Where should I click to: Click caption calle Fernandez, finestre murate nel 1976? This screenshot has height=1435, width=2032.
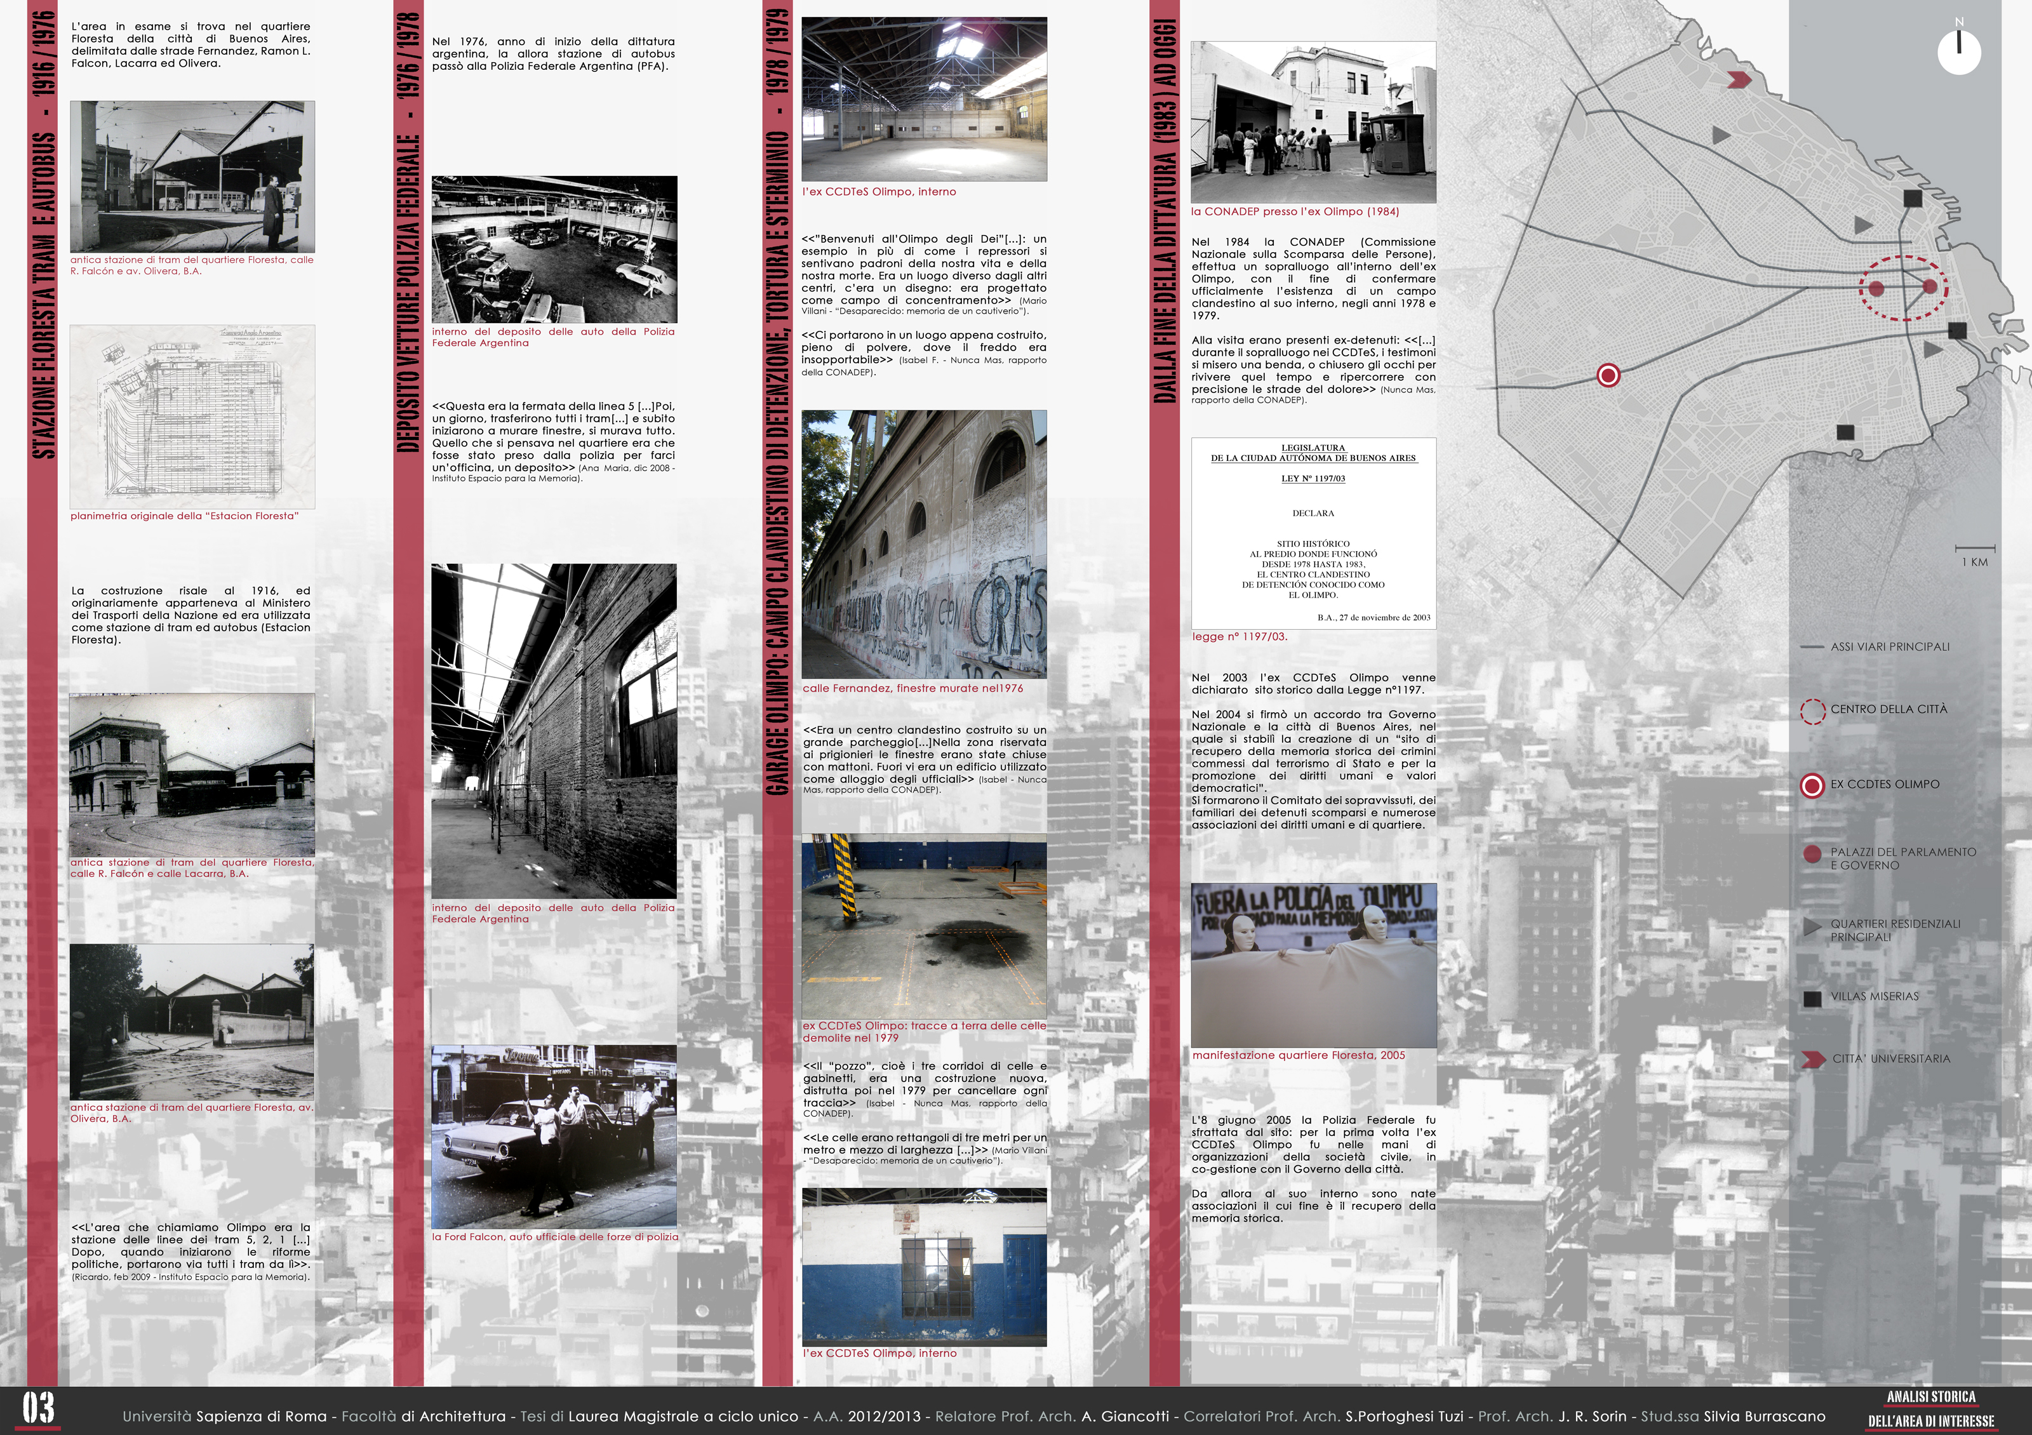pos(912,688)
